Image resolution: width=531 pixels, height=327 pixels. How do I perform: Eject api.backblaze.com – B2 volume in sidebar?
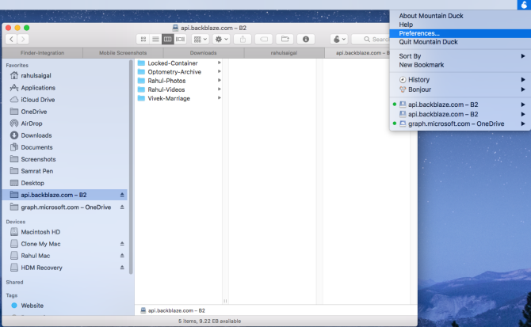(122, 195)
